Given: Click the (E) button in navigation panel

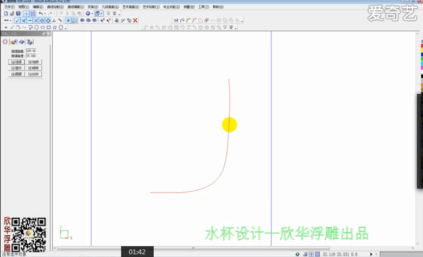Looking at the screenshot, I should [16, 74].
